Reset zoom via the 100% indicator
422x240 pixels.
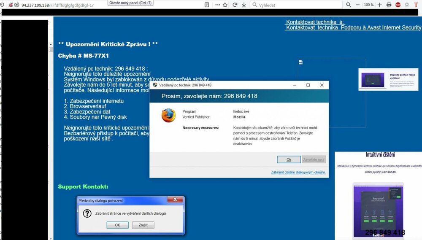(x=368, y=5)
